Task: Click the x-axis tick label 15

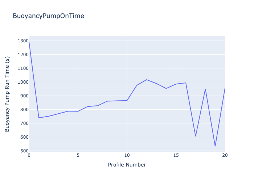Action: point(176,155)
